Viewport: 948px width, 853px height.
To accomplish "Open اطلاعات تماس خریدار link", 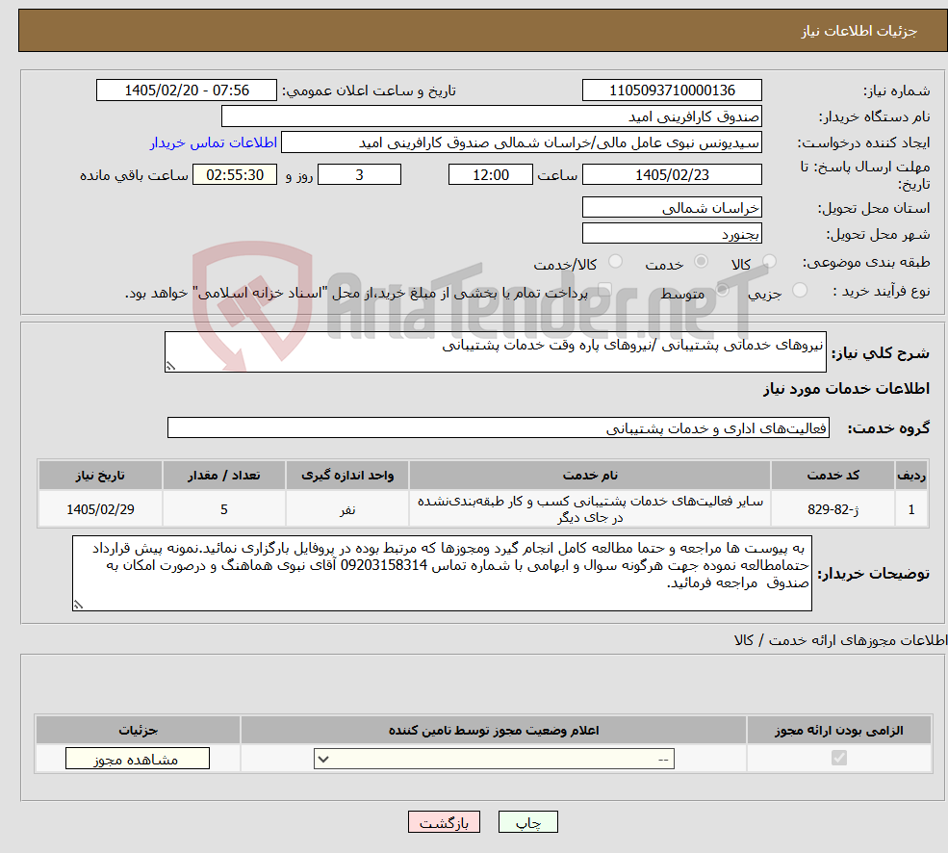I will pos(214,142).
